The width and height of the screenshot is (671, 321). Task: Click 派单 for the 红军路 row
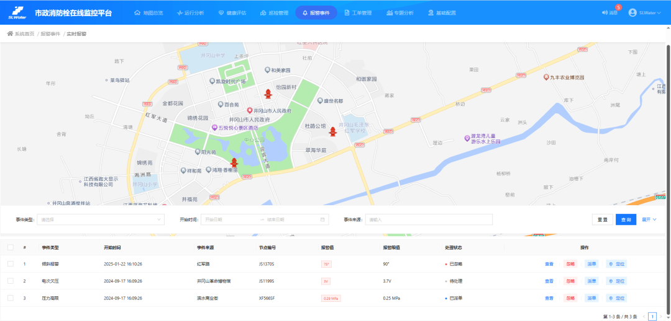point(591,264)
